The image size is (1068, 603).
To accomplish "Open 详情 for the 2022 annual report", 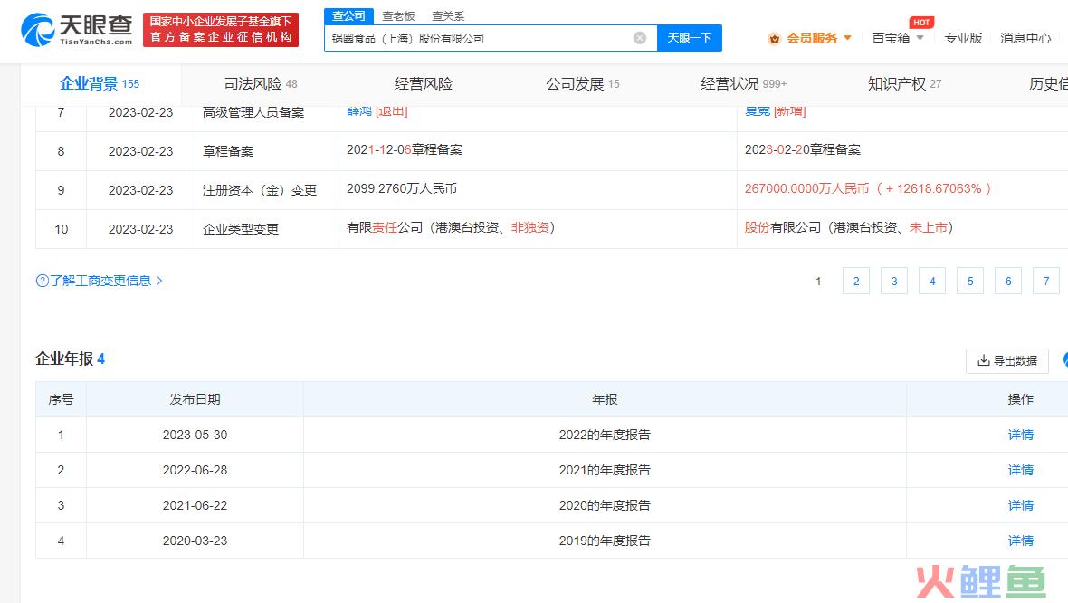I will coord(1020,435).
